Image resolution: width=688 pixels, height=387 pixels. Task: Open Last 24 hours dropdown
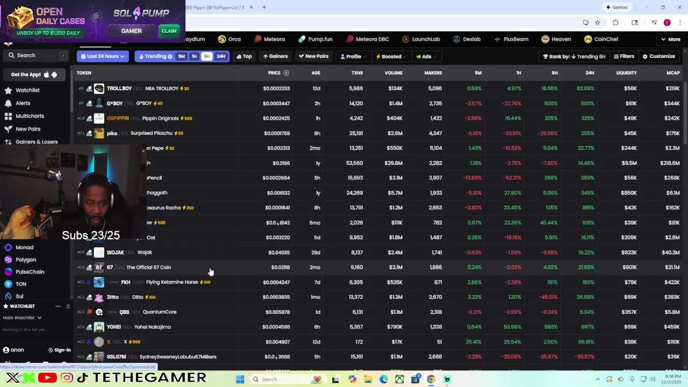[102, 56]
